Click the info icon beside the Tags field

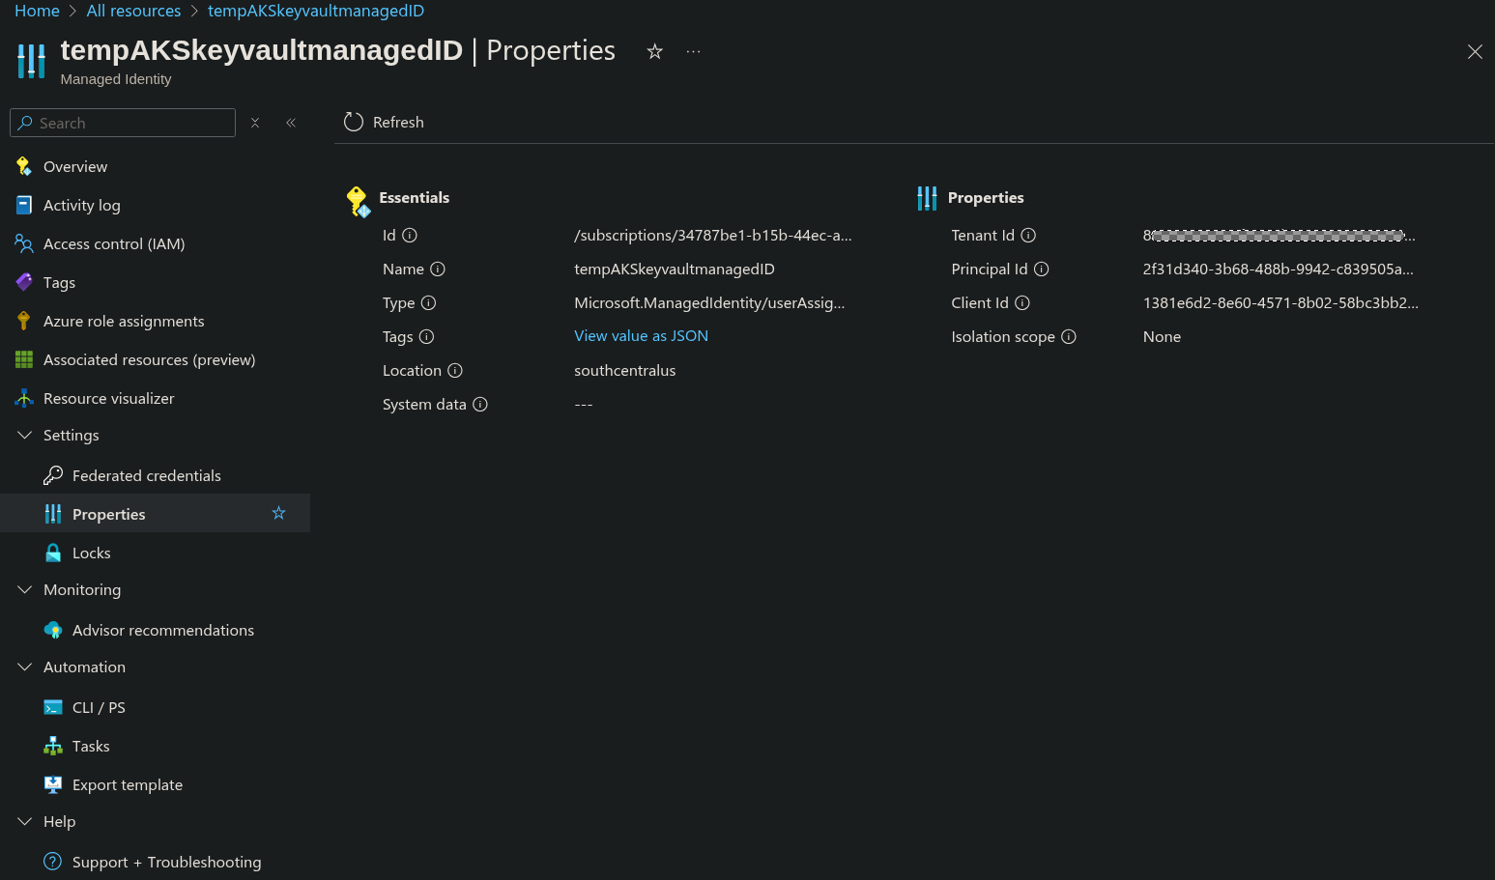(427, 336)
